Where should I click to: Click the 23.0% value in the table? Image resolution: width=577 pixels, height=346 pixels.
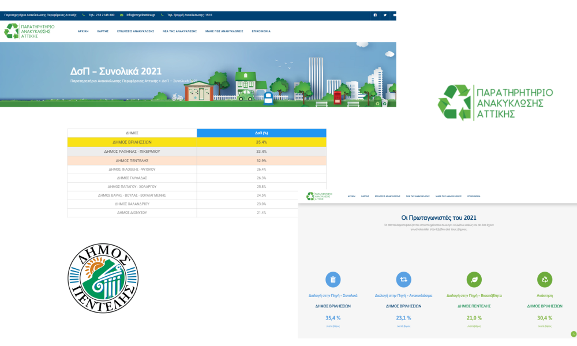coord(261,204)
